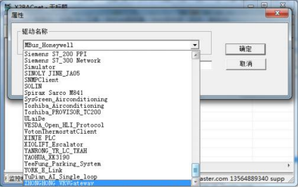
Task: Select the SOLIN driver entry
Action: coord(107,86)
